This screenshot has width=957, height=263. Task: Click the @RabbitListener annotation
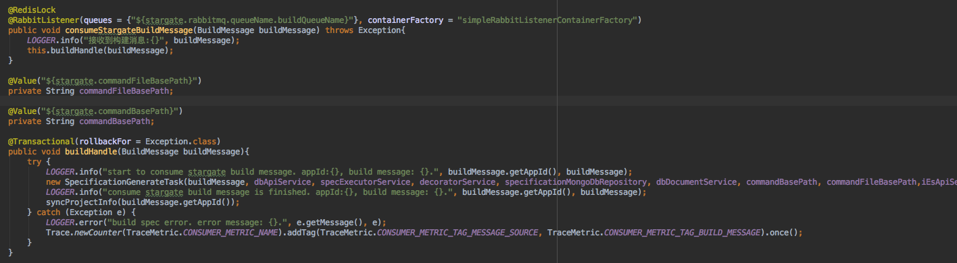point(43,20)
